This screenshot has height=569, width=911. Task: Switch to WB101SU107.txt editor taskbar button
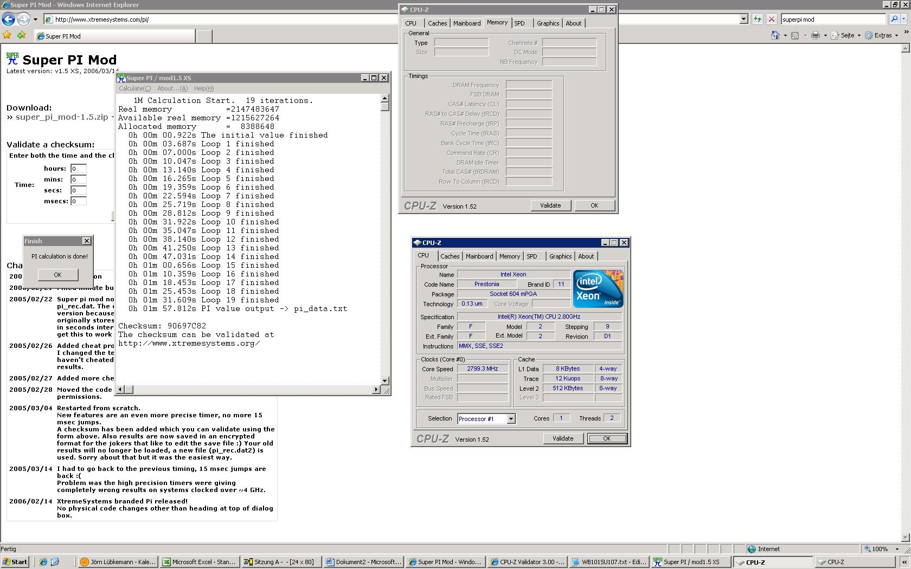610,562
